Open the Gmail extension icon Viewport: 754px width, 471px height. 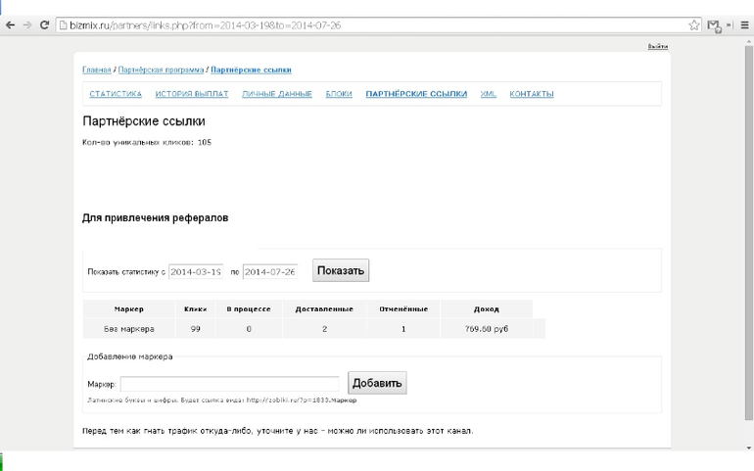714,25
